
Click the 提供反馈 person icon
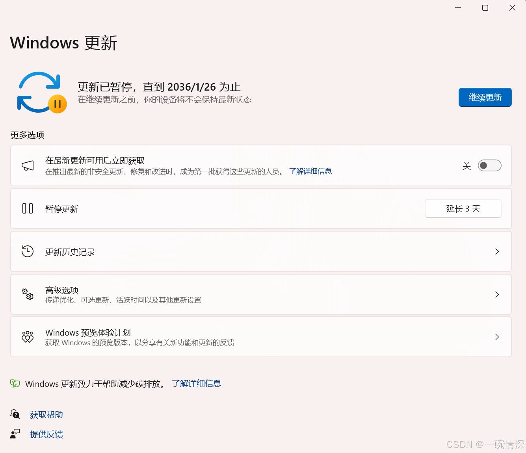pos(15,434)
